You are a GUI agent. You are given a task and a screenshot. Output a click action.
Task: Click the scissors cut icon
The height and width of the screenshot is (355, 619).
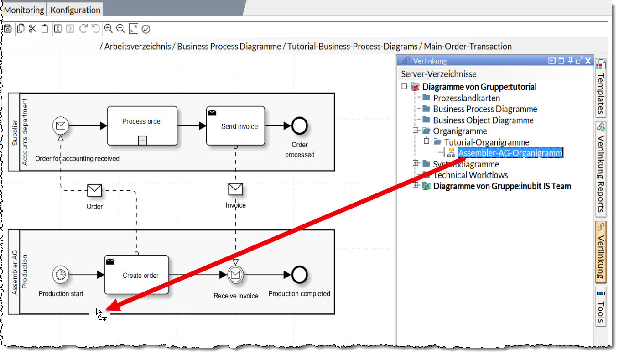[x=32, y=29]
